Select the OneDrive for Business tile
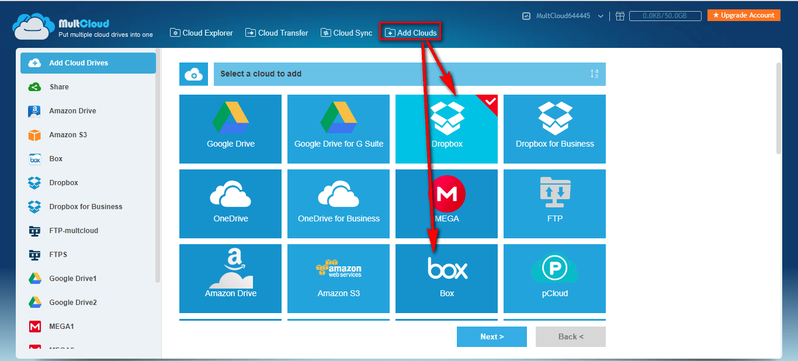Viewport: 798px width, 361px height. pyautogui.click(x=338, y=204)
